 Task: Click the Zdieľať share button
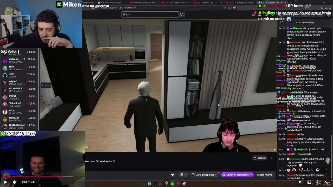(x=260, y=158)
